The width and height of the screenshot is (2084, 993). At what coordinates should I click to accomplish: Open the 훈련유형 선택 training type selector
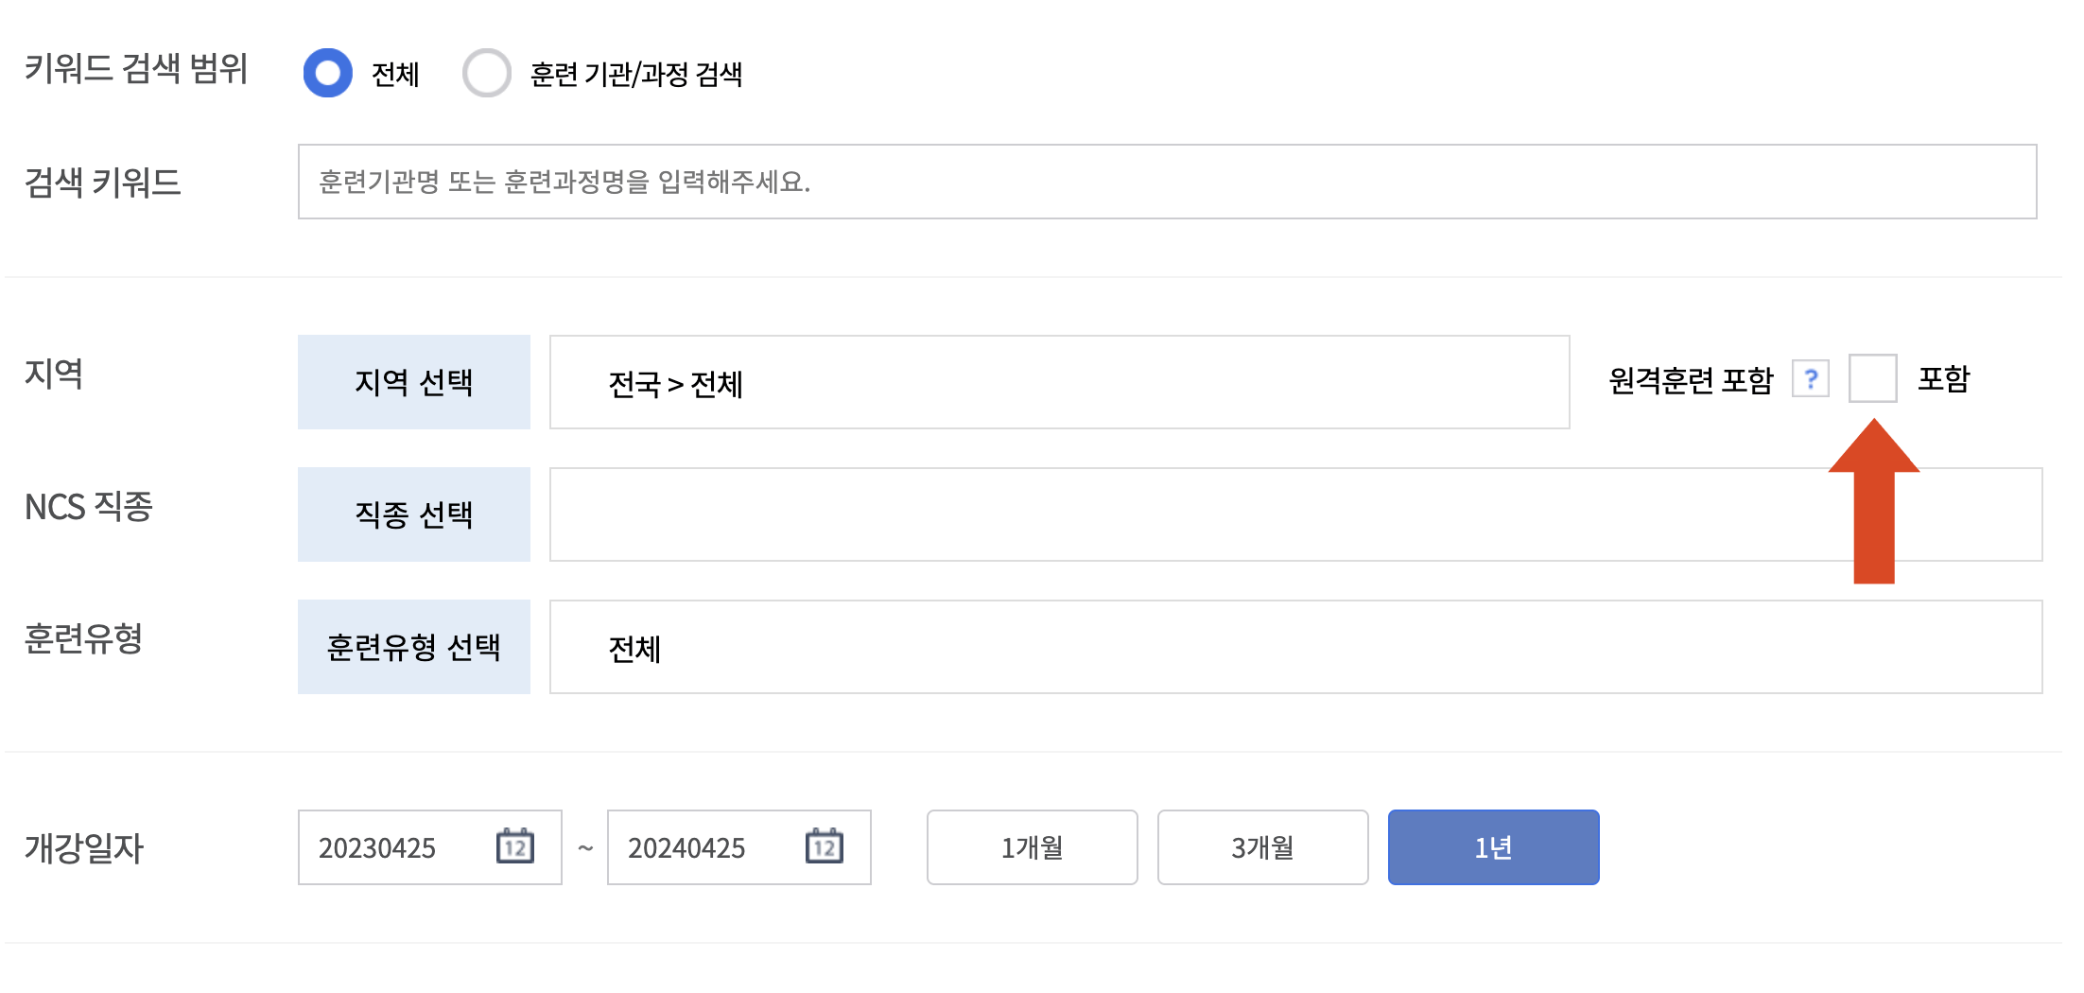click(x=413, y=646)
